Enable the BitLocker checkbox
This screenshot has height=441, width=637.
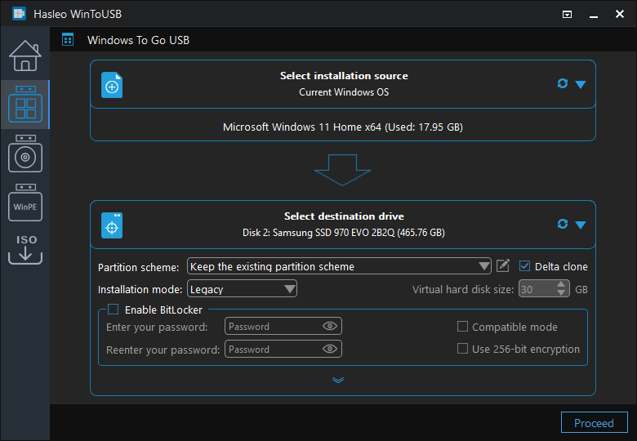click(x=113, y=310)
